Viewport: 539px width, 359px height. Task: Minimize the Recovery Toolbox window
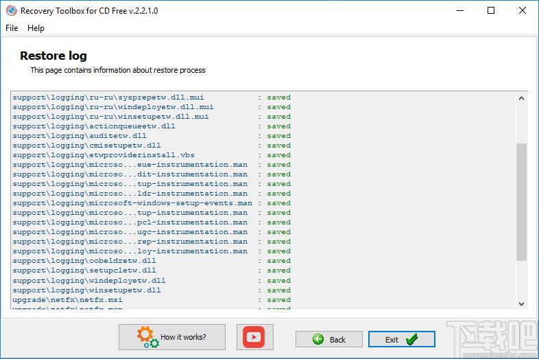pyautogui.click(x=460, y=11)
